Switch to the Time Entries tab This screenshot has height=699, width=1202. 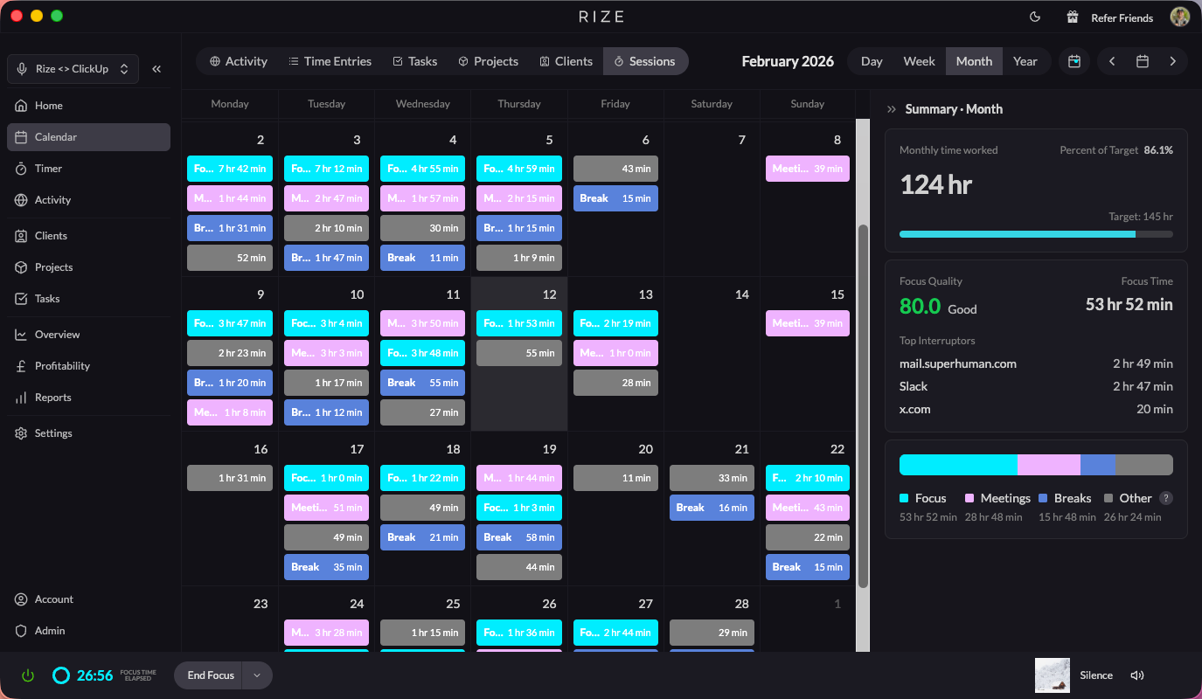click(330, 61)
